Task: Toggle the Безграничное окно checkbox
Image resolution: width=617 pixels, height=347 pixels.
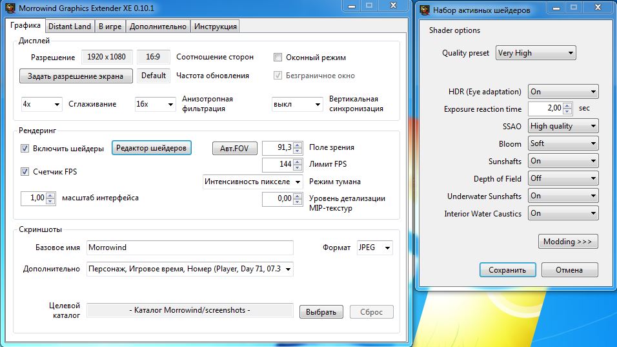Action: point(278,75)
